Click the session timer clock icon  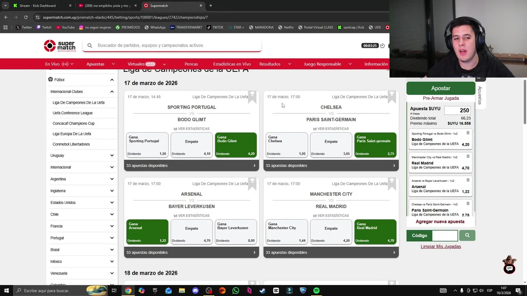[382, 46]
